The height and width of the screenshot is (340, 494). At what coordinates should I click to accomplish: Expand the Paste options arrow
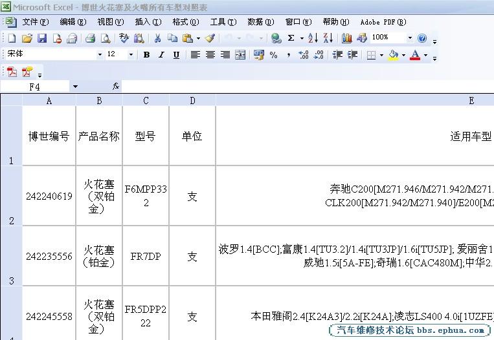coord(198,38)
